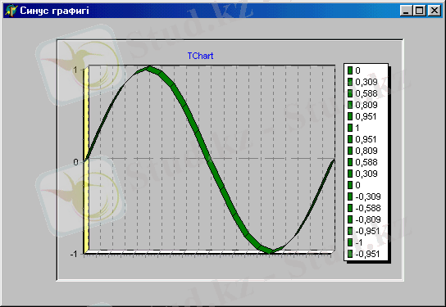
Task: Click the sine curve trough at -1
Action: pyautogui.click(x=270, y=251)
